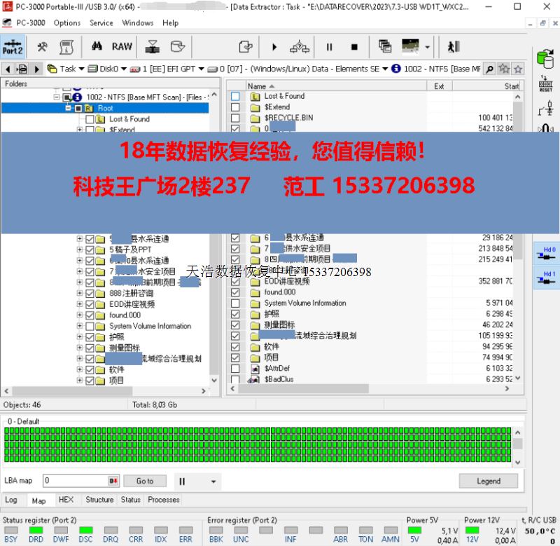This screenshot has width=560, height=546.
Task: Click the Pause icon in the top toolbar
Action: (329, 47)
